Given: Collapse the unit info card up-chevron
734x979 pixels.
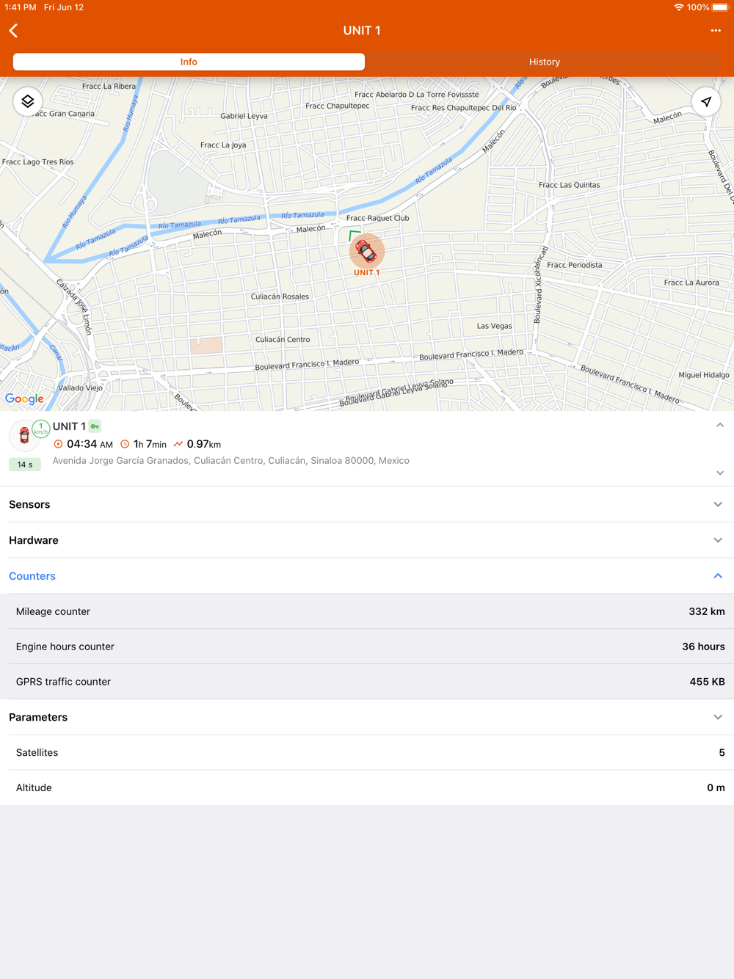Looking at the screenshot, I should coord(720,425).
